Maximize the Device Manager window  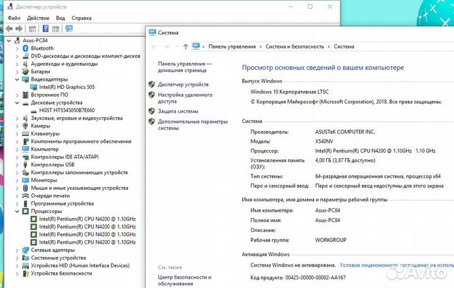310,6
